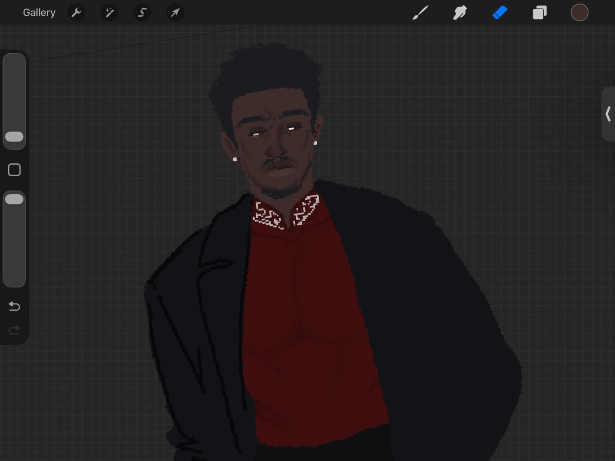615x461 pixels.
Task: Tap the square modify button in sidebar
Action: 14,170
